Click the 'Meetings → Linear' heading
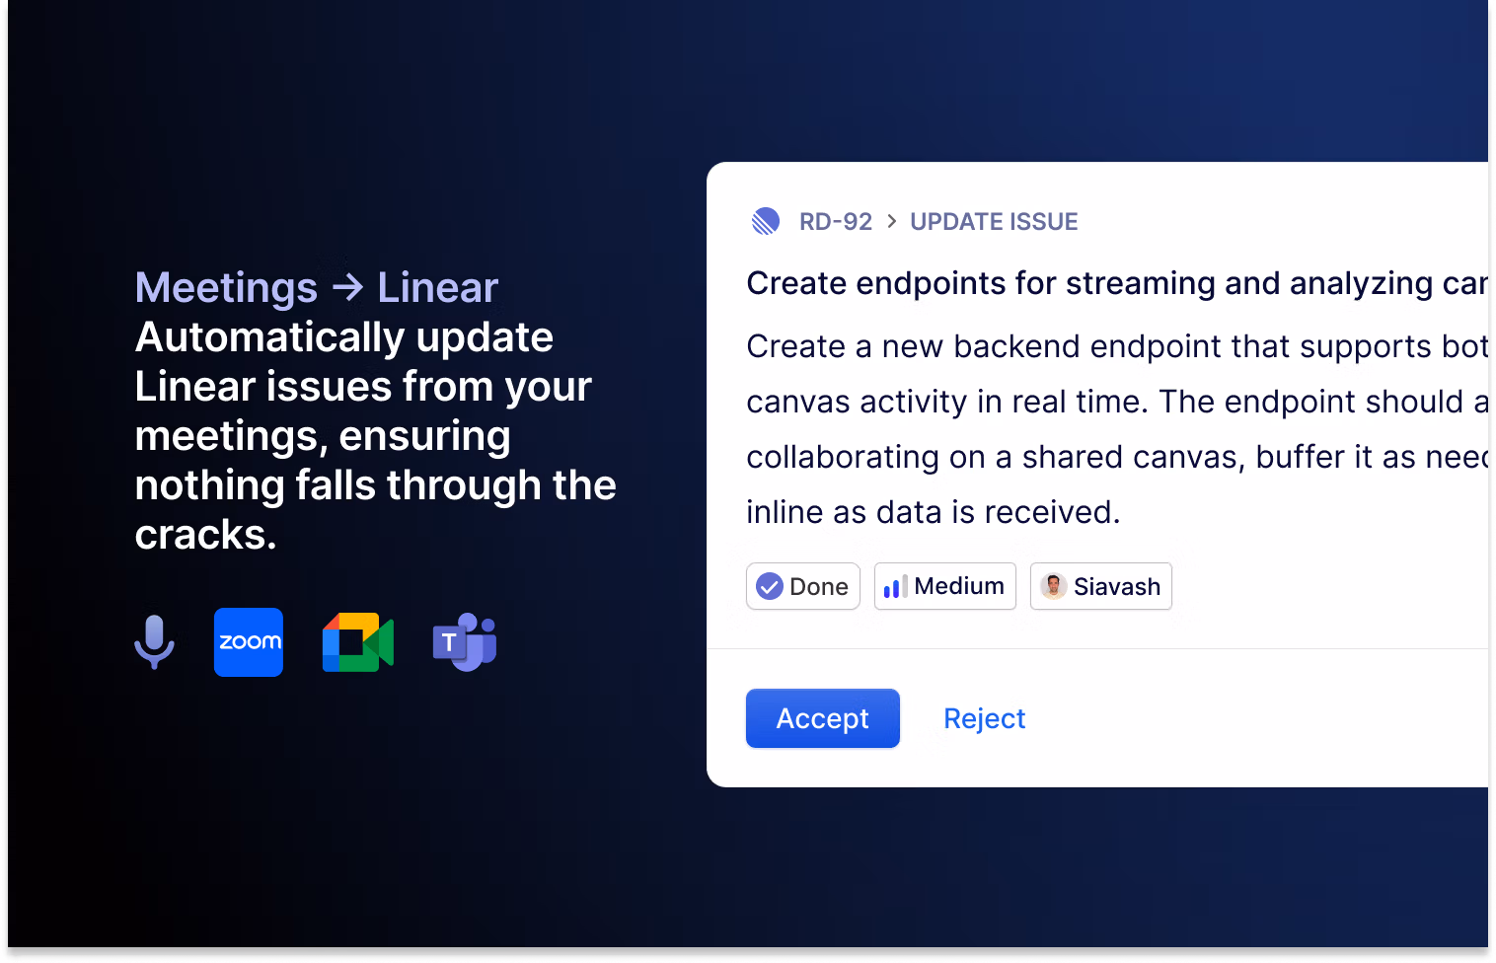1496x963 pixels. pyautogui.click(x=317, y=287)
